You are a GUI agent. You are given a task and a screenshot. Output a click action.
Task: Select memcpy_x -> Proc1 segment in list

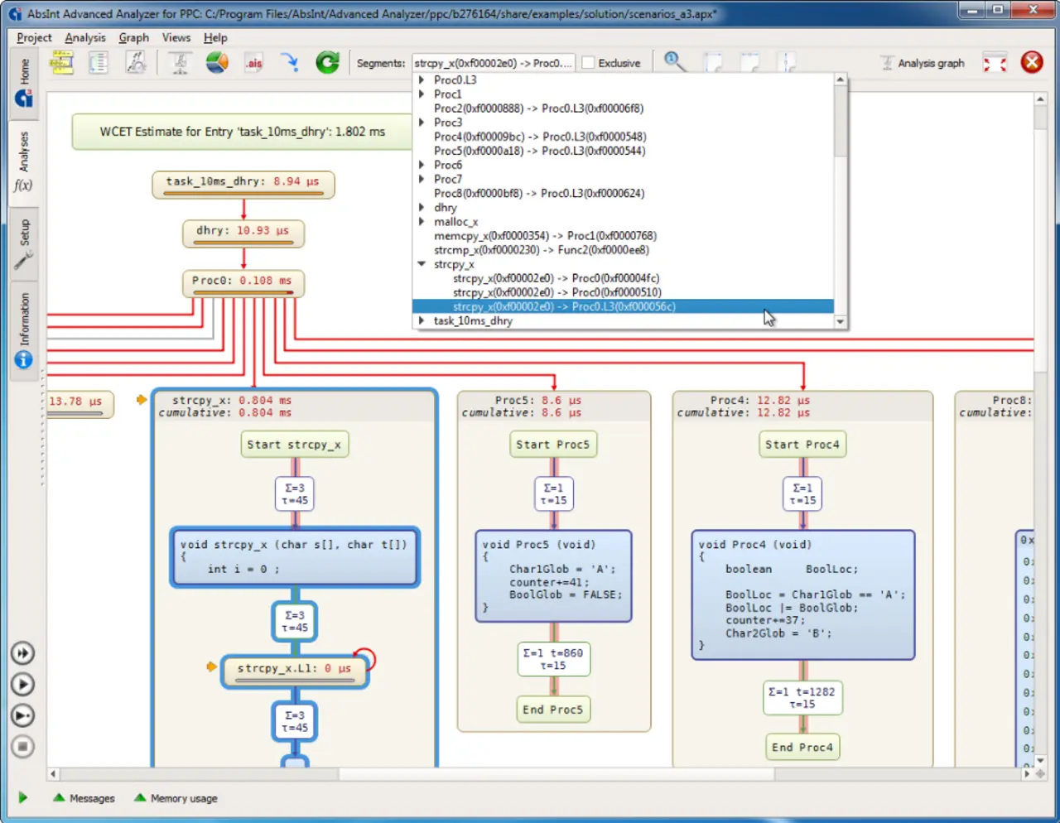(545, 236)
